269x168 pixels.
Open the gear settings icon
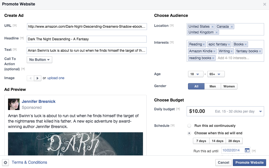[5, 163]
